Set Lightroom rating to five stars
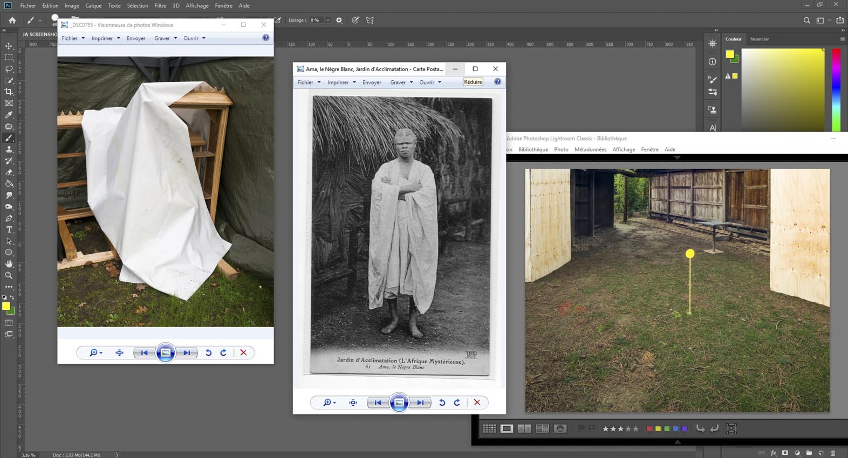The image size is (848, 458). [635, 429]
